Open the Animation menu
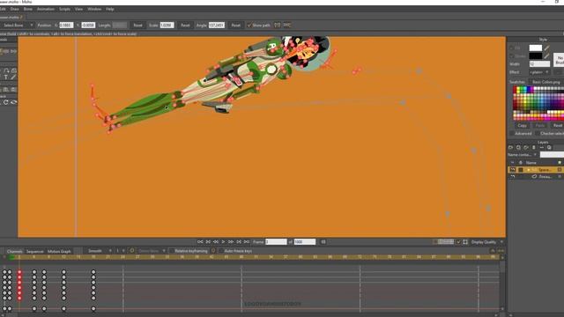The width and height of the screenshot is (564, 317). pyautogui.click(x=46, y=9)
